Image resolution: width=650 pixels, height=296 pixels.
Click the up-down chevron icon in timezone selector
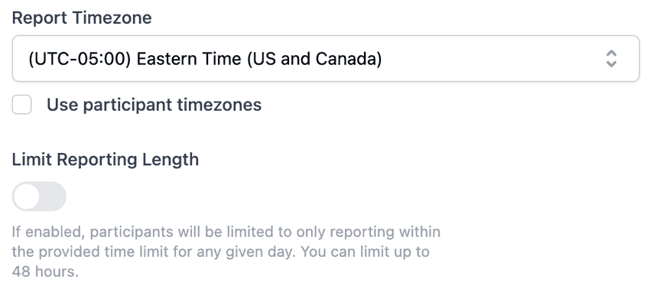pos(611,58)
